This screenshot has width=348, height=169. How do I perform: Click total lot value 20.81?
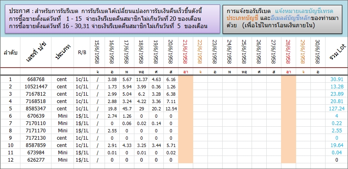tap(337, 101)
